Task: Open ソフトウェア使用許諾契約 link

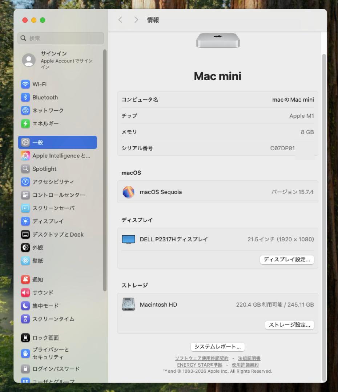Action: tap(202, 358)
